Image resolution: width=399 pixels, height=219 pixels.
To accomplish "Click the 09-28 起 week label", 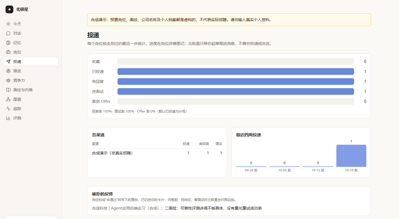I will pos(251,170).
